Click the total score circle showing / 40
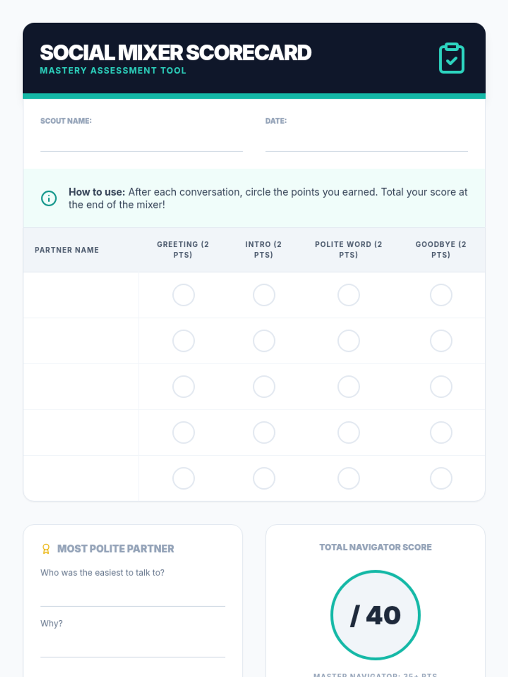 pos(375,615)
